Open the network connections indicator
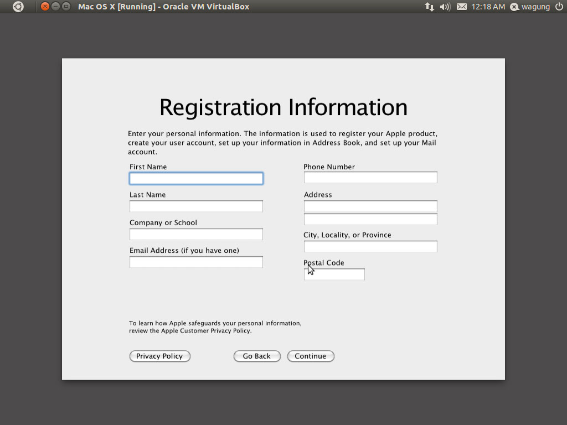 pos(429,7)
